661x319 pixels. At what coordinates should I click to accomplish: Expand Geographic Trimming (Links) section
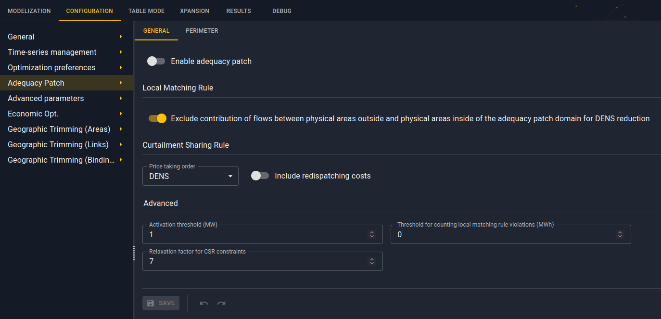tap(66, 144)
